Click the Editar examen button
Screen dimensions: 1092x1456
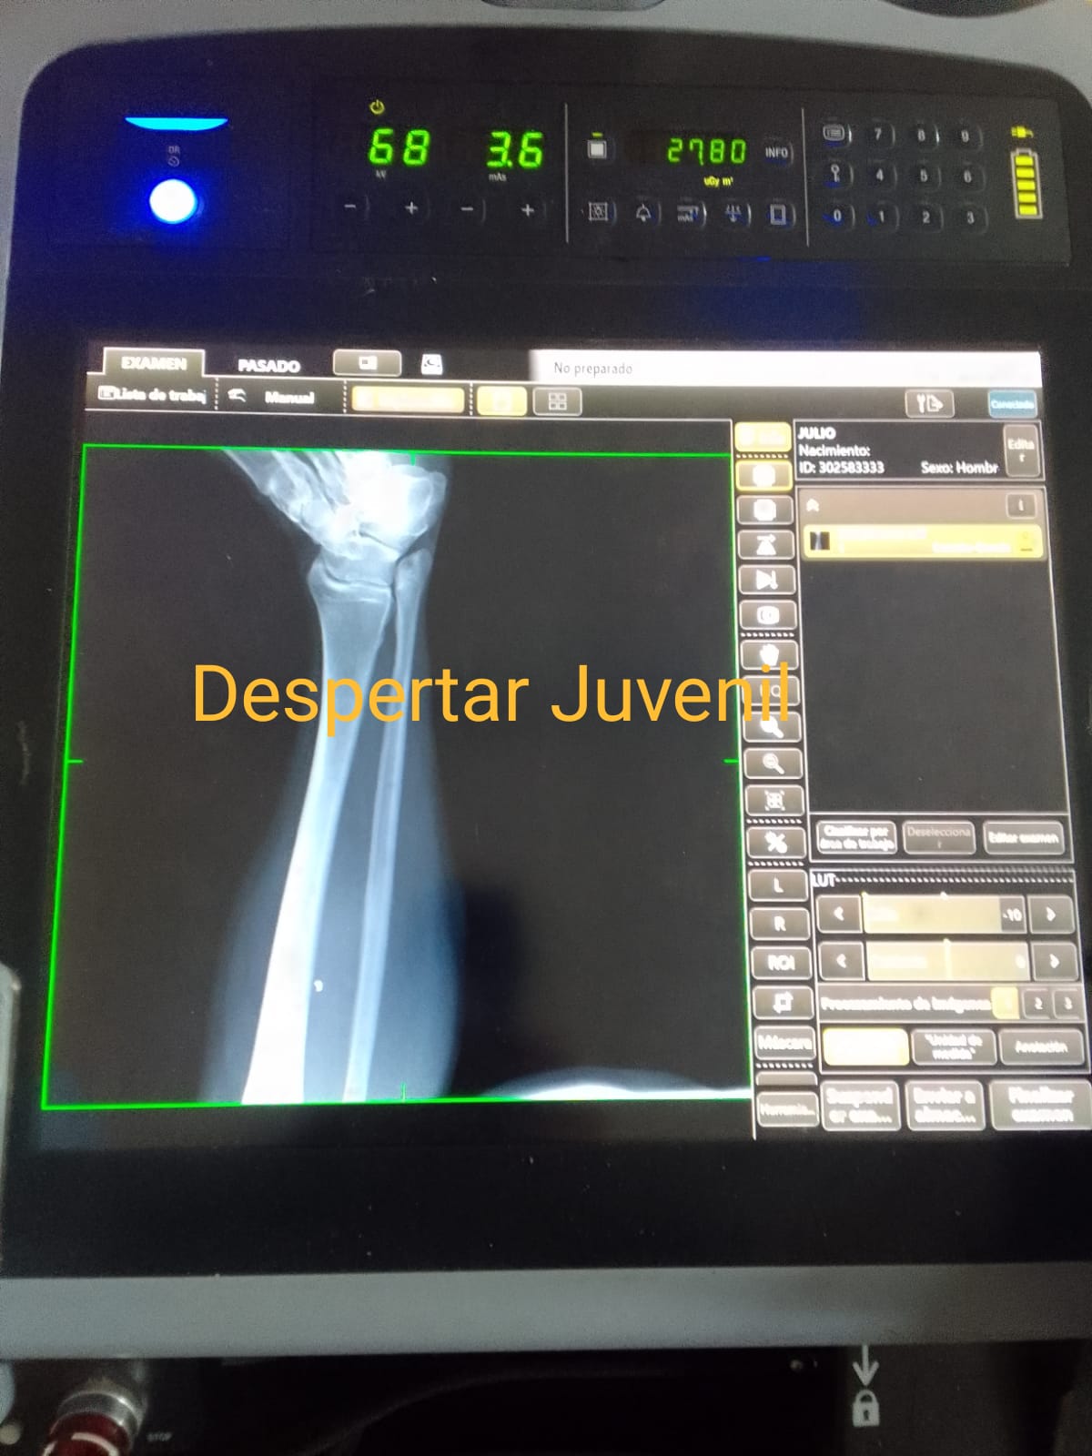1024,837
